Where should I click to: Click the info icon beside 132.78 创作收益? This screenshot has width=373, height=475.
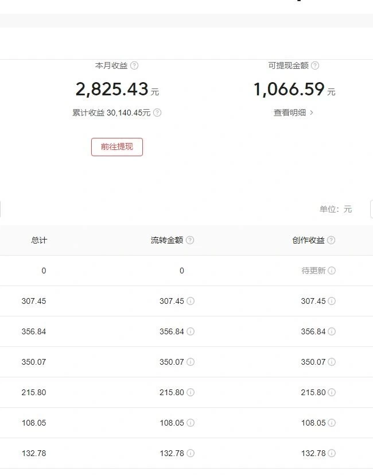click(331, 453)
